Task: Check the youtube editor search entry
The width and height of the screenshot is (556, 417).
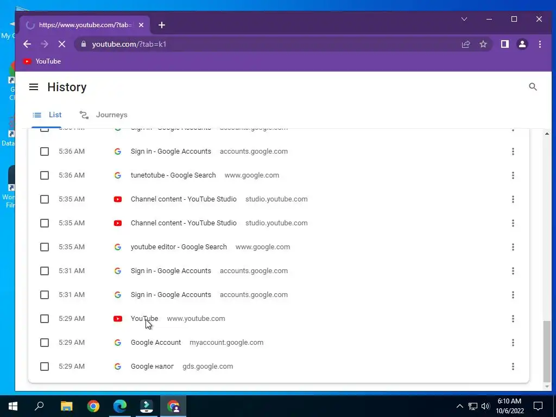Action: pos(45,247)
